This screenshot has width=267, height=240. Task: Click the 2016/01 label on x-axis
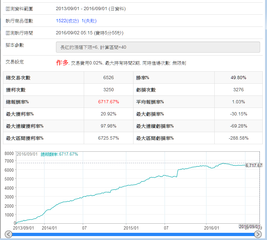point(211,228)
